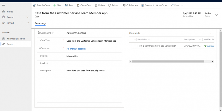Open Knowledge Search in the sidebar
222x111 pixels.
point(16,39)
